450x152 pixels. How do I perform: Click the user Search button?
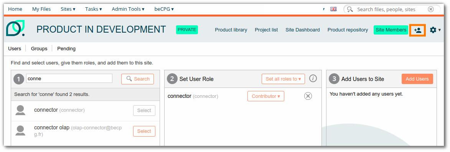click(137, 79)
